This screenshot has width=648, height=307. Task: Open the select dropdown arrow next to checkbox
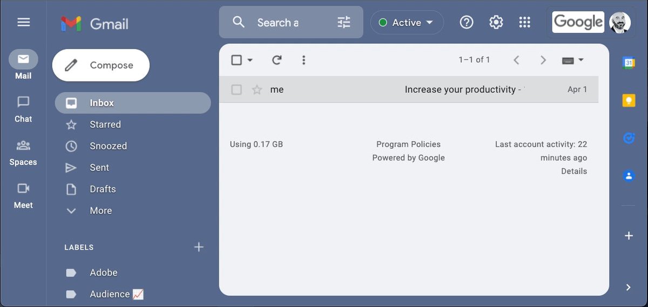click(250, 60)
